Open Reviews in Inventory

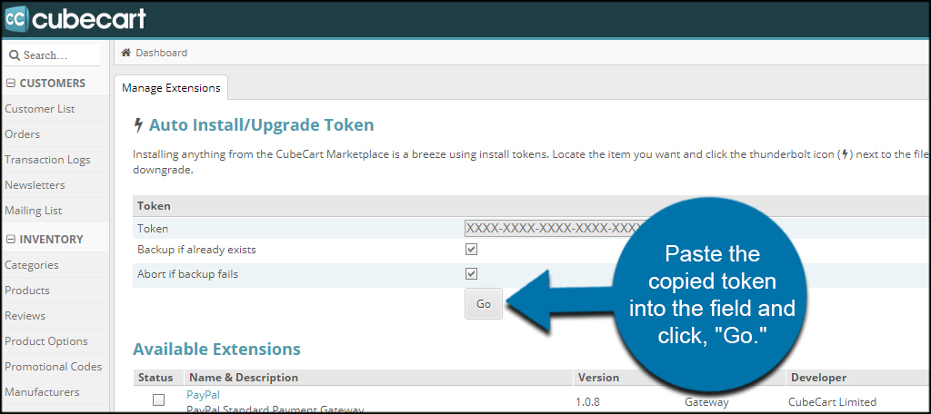(25, 316)
